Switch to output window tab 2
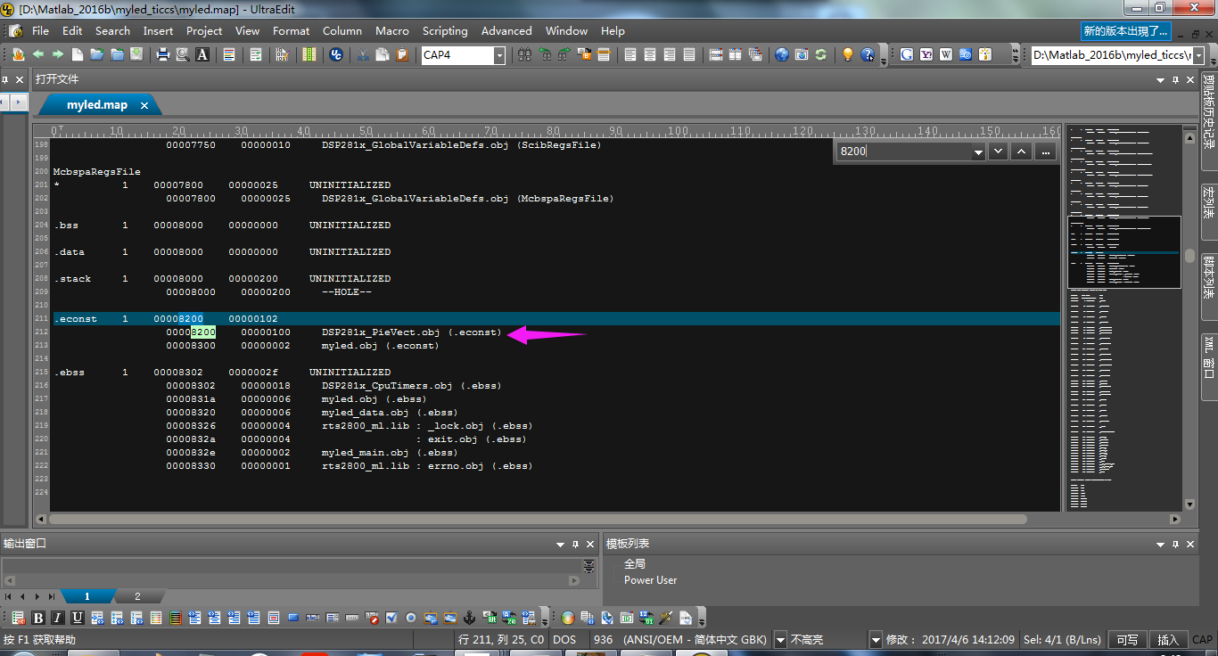Image resolution: width=1218 pixels, height=656 pixels. (137, 596)
